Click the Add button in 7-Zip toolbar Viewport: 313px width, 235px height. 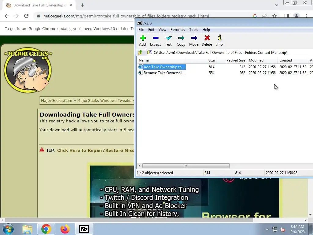tap(142, 41)
